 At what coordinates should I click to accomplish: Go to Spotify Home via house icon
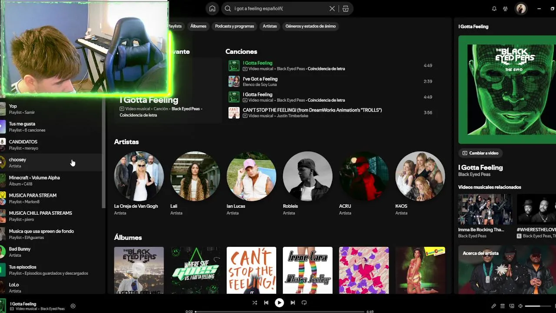tap(212, 9)
